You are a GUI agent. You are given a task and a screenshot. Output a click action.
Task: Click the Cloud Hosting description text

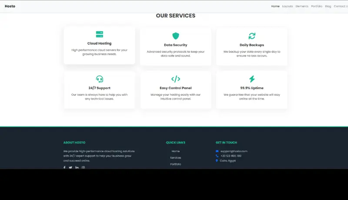click(100, 52)
